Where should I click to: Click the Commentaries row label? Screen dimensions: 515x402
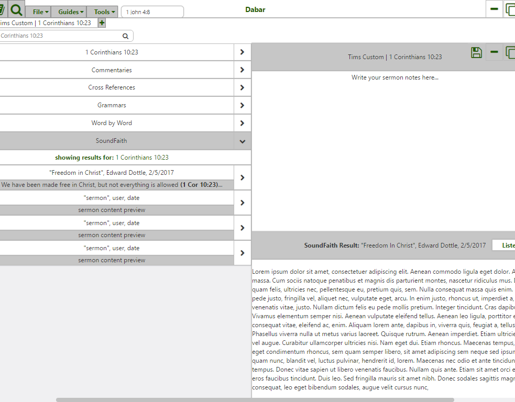(x=112, y=70)
